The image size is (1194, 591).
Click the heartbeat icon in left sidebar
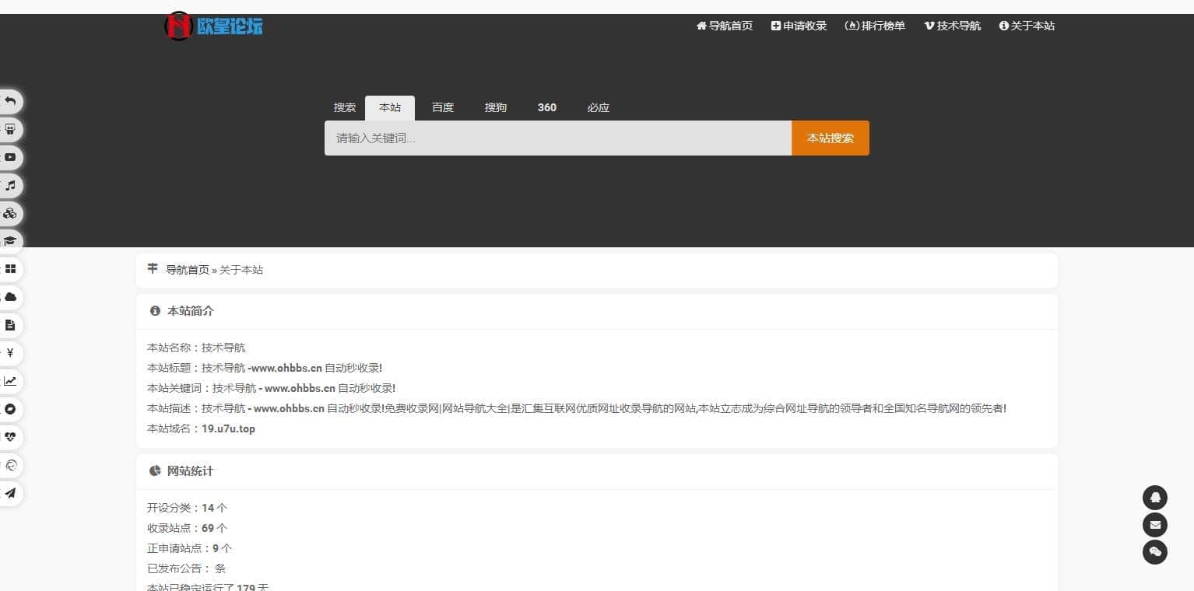click(x=10, y=437)
